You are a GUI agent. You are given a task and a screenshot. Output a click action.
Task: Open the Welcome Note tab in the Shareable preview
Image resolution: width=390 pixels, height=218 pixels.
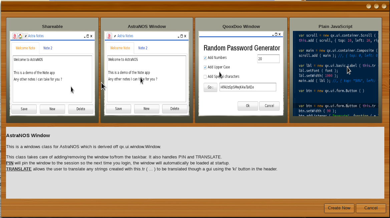click(x=25, y=48)
